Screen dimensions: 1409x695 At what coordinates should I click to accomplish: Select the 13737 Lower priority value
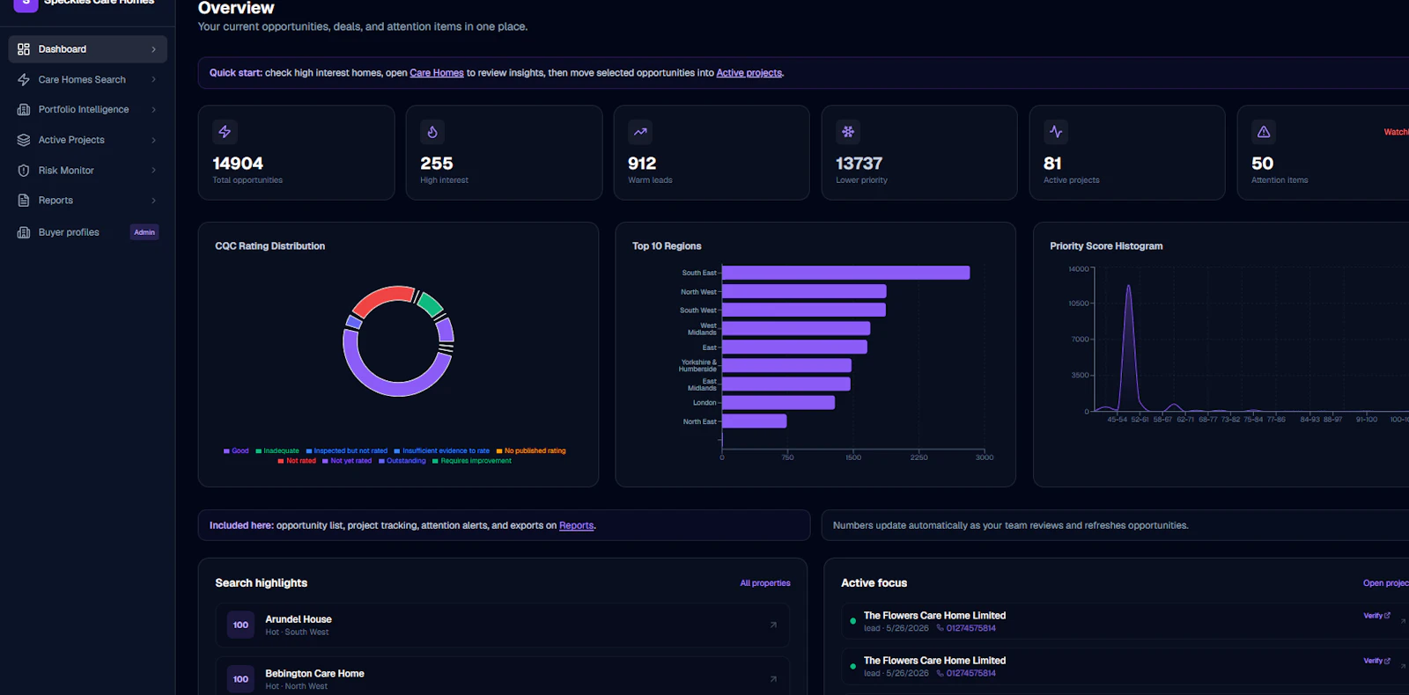pos(859,164)
